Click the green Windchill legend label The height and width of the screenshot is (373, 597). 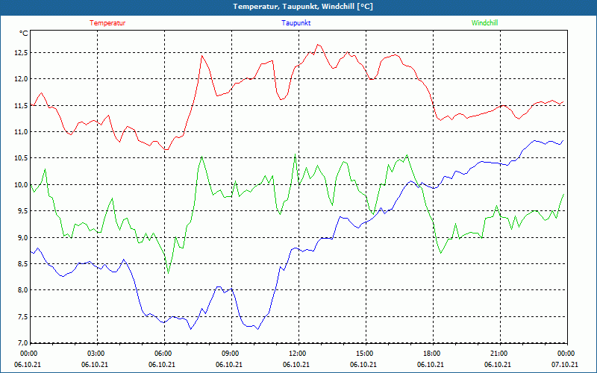(x=484, y=23)
